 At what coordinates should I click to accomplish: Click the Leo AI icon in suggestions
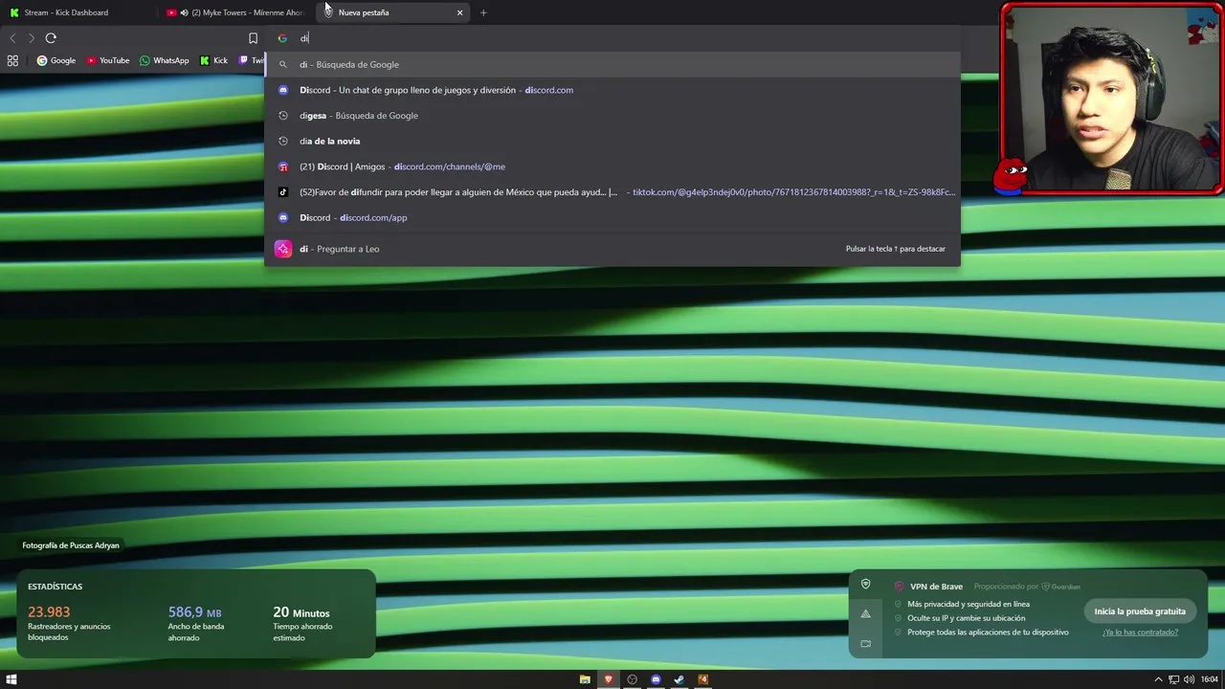(283, 249)
